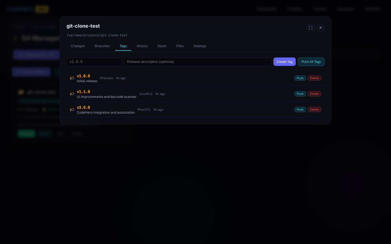Open the Branches tab
The height and width of the screenshot is (244, 391).
(x=102, y=46)
